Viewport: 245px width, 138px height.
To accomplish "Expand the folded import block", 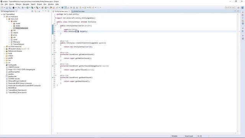I will (56, 18).
